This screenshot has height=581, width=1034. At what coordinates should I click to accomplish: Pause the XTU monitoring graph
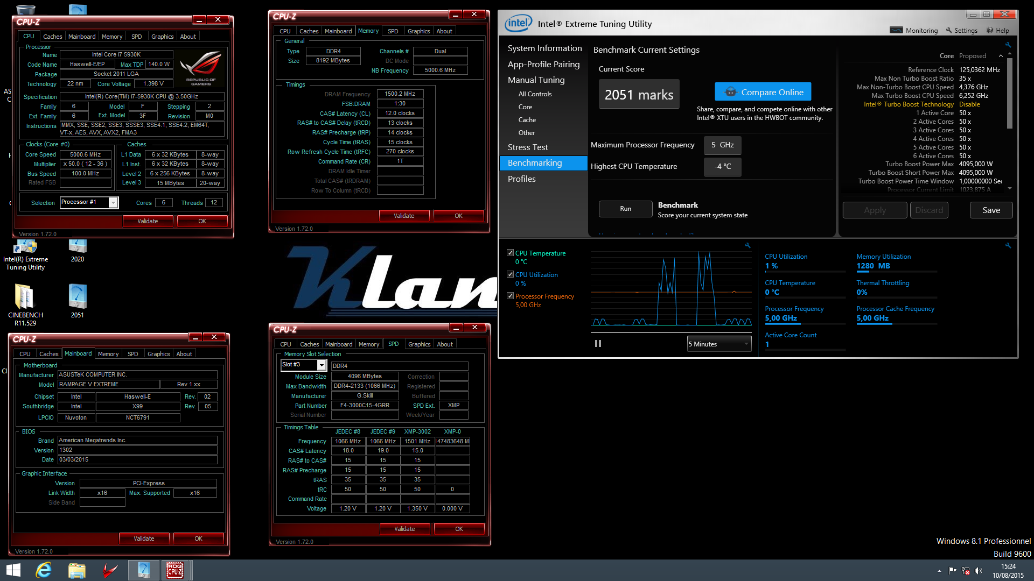(x=598, y=344)
